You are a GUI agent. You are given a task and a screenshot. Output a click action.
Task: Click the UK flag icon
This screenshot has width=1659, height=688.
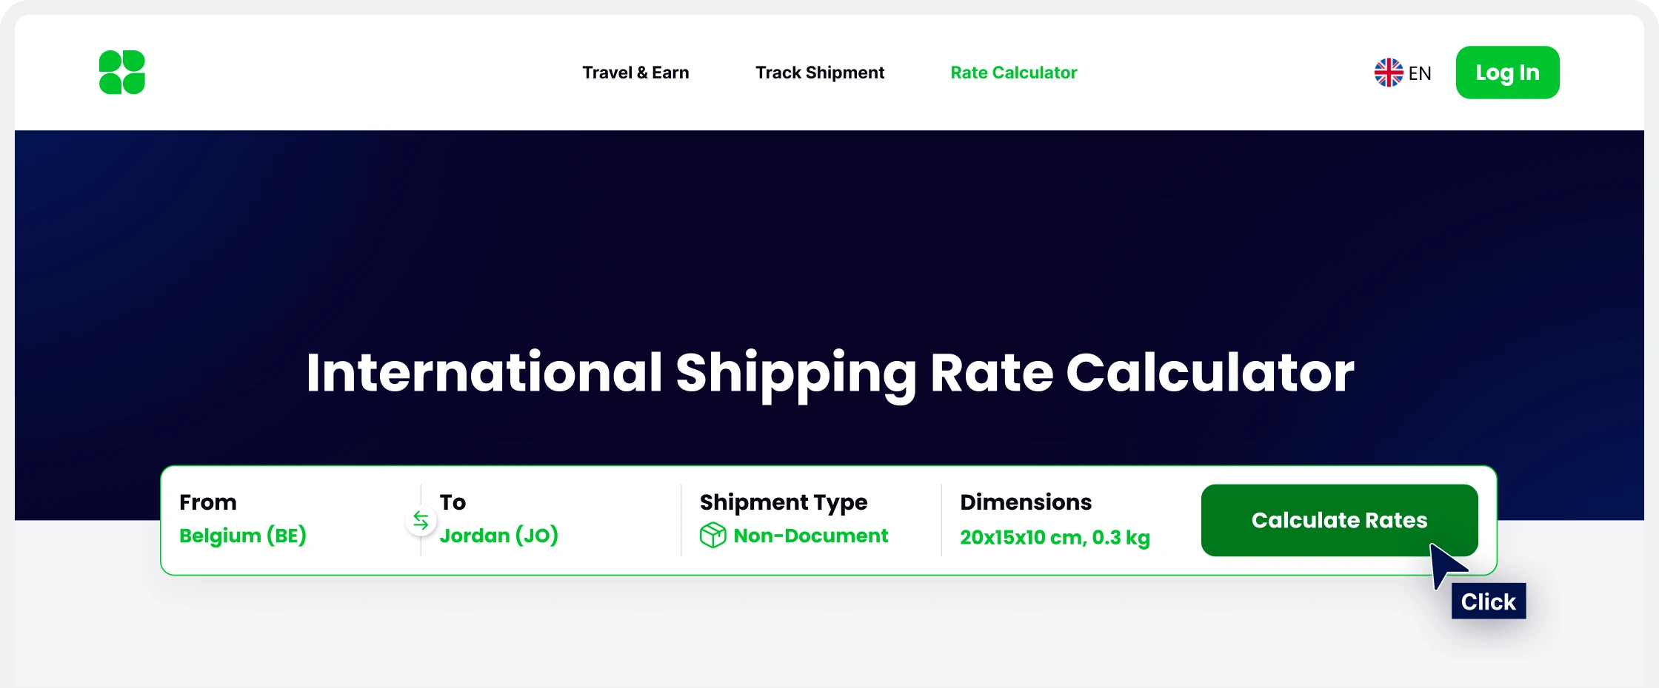[x=1389, y=72]
